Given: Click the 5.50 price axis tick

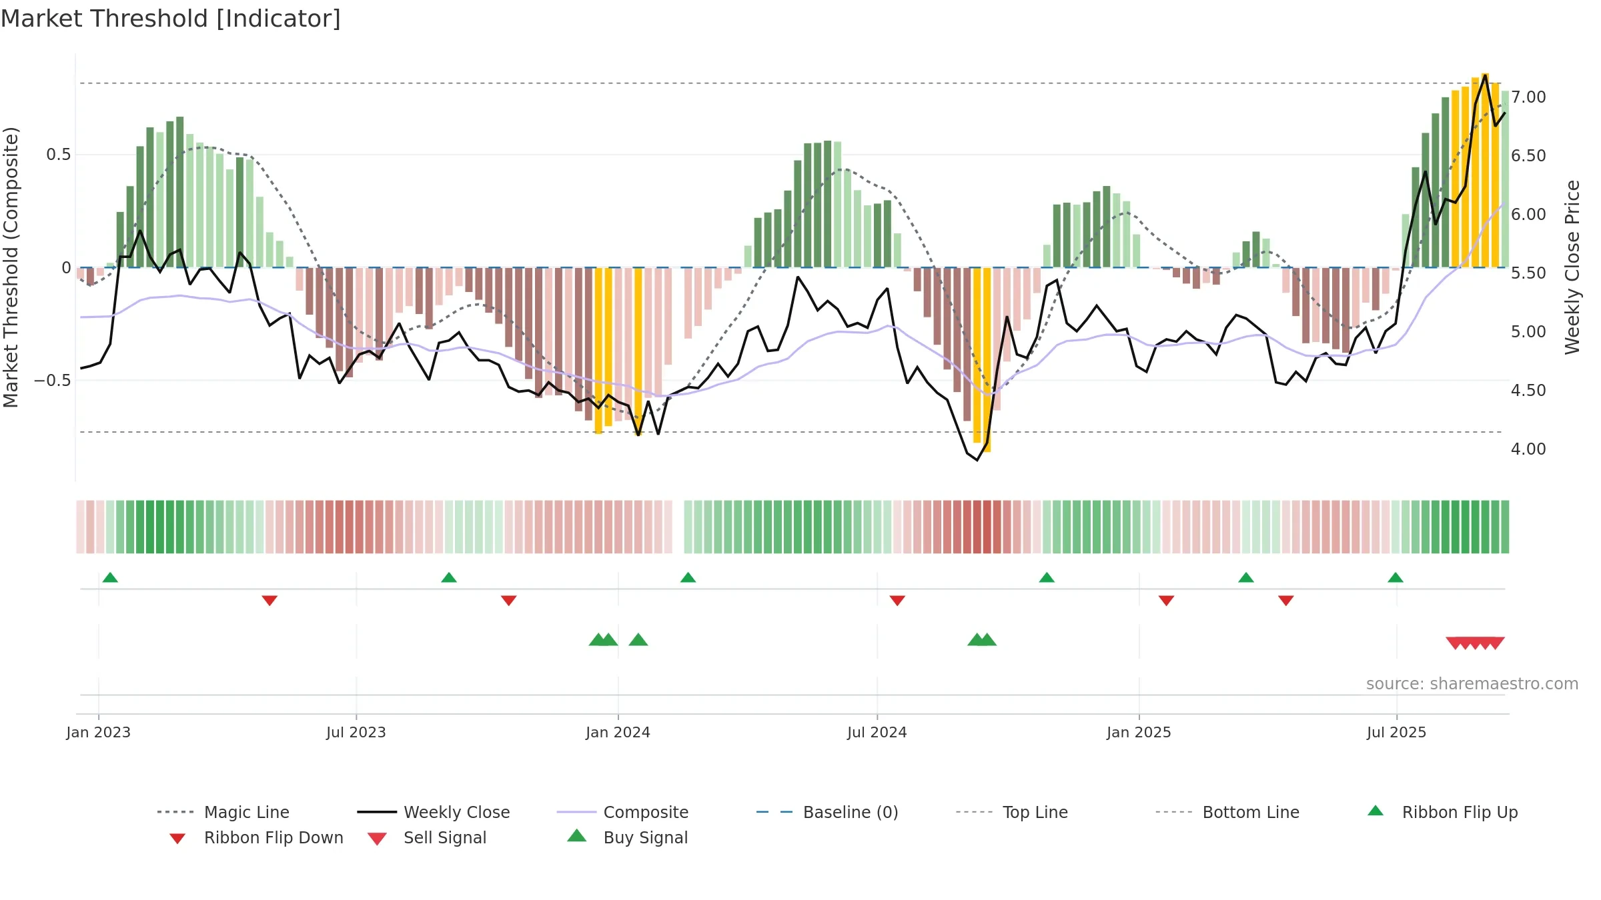Looking at the screenshot, I should [x=1528, y=273].
